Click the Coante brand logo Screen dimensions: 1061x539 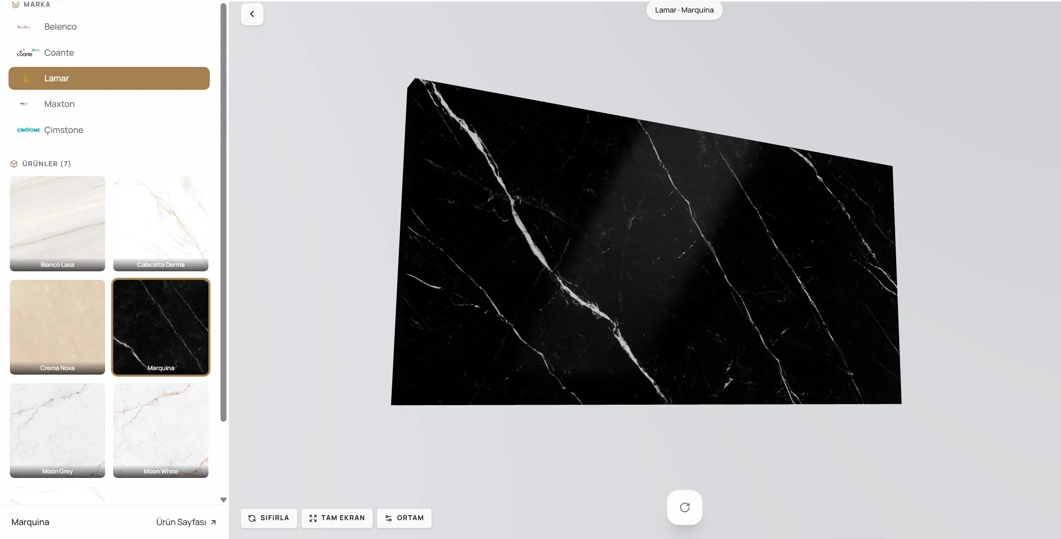tap(28, 53)
